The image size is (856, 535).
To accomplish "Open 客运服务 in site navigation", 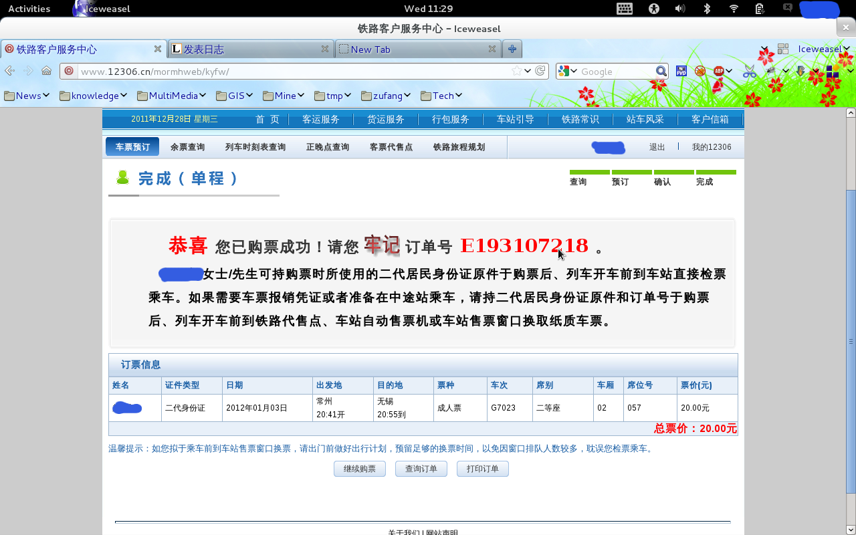I will pos(321,120).
